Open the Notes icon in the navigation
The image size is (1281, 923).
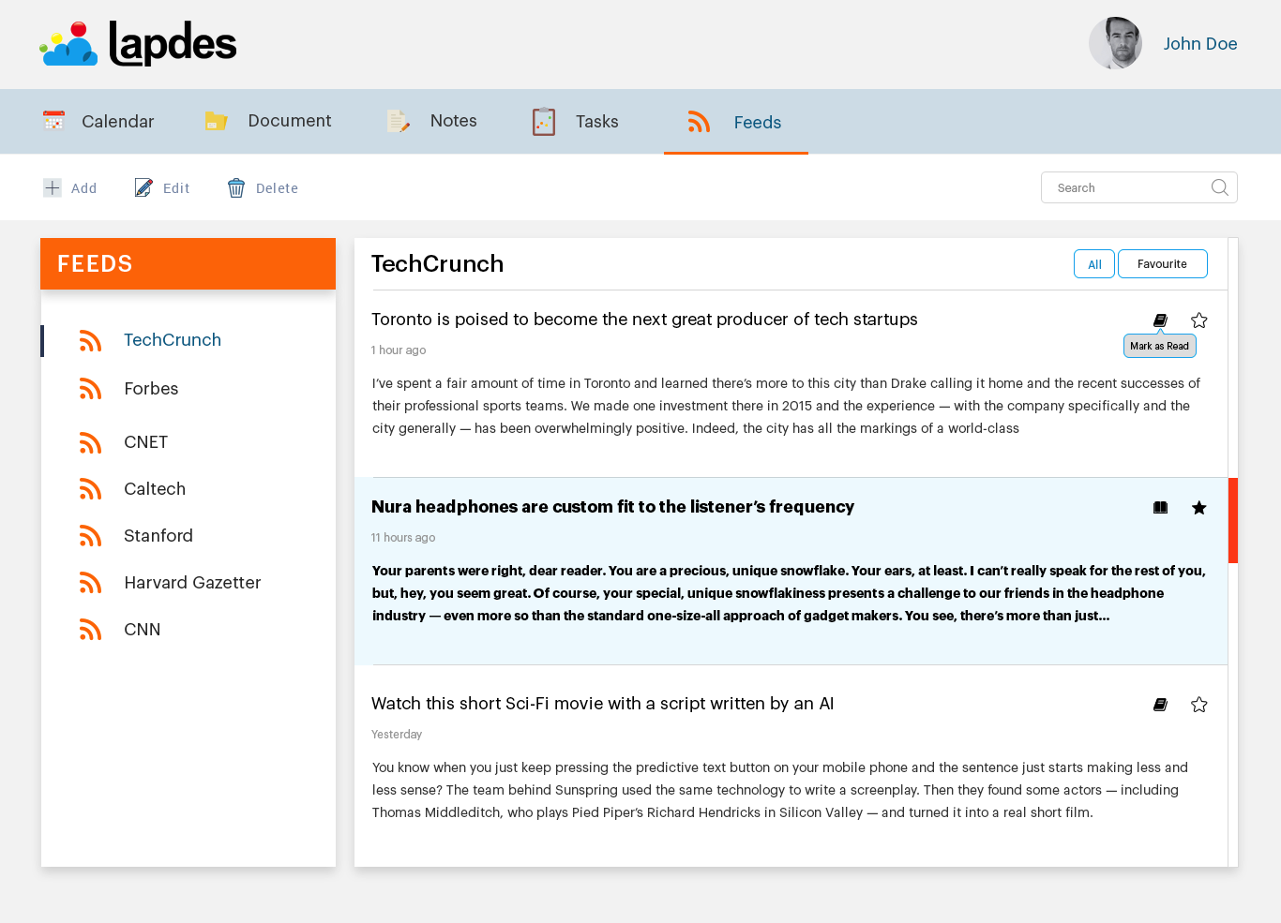[x=398, y=120]
